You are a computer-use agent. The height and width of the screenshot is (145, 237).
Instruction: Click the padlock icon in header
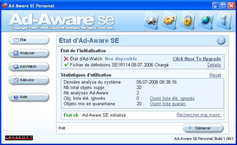[188, 21]
